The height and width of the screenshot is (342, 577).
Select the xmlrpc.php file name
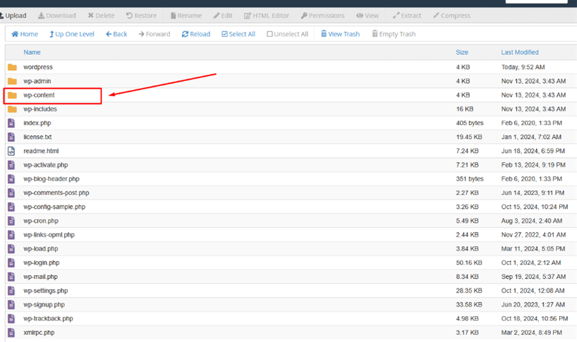tap(39, 333)
